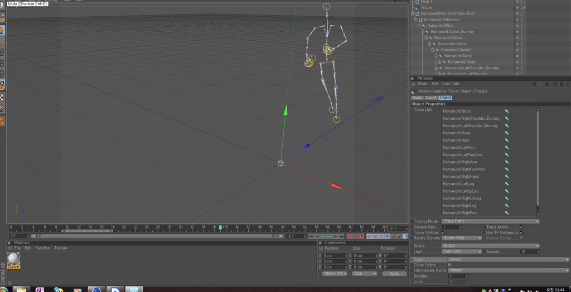Click Attributes up arrow icon
This screenshot has width=571, height=292.
point(547,84)
